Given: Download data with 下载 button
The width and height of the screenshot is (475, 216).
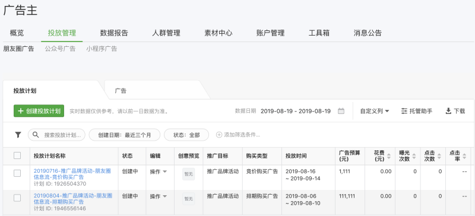Looking at the screenshot, I should (455, 111).
